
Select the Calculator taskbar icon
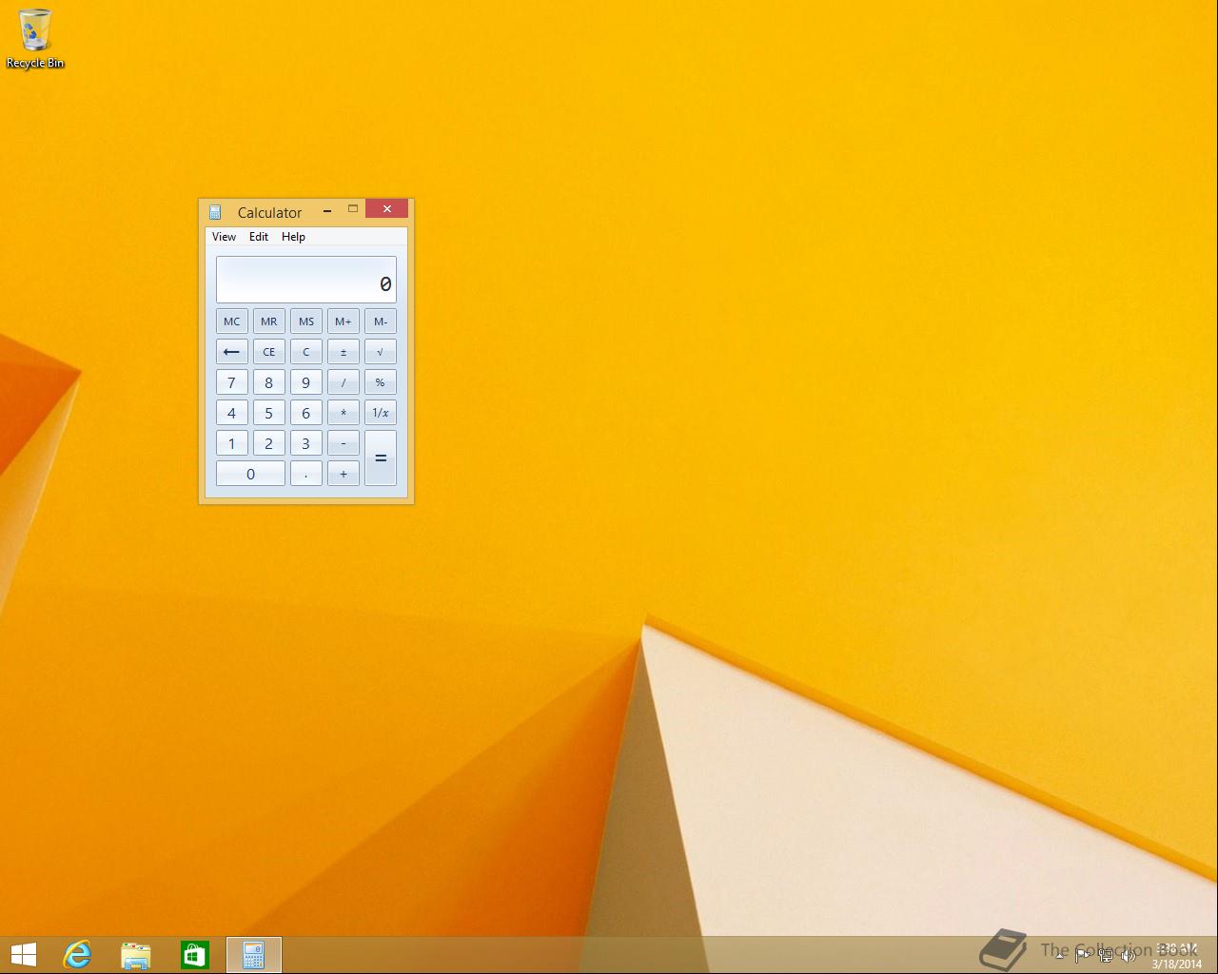tap(254, 955)
